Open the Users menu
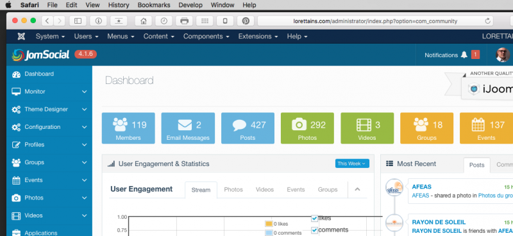Screen dimensions: 513x236 point(86,37)
